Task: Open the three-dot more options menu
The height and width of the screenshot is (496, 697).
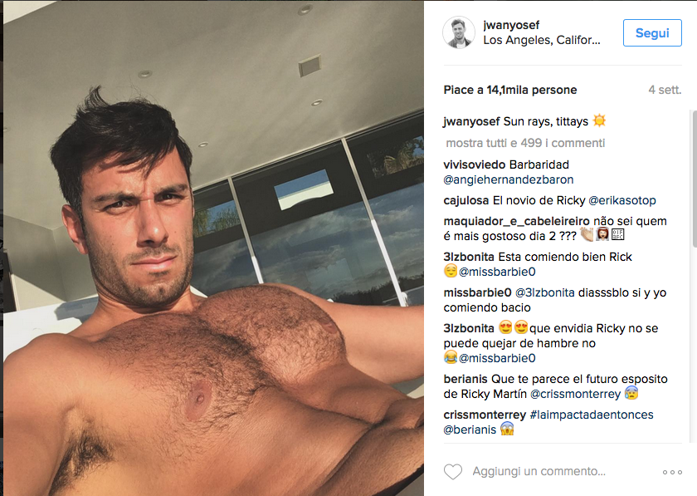Action: 672,472
